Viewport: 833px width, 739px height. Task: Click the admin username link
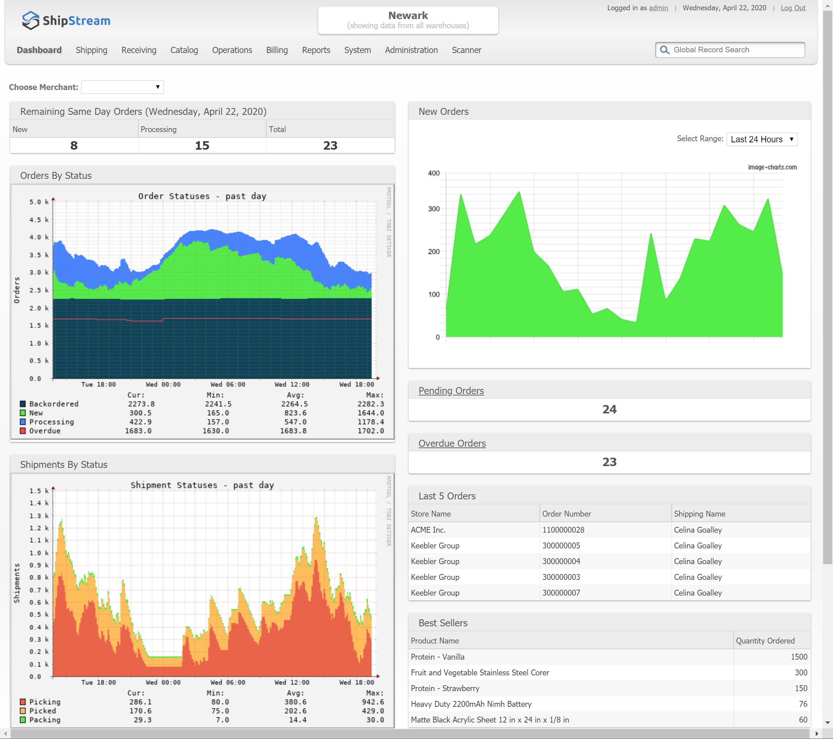658,8
